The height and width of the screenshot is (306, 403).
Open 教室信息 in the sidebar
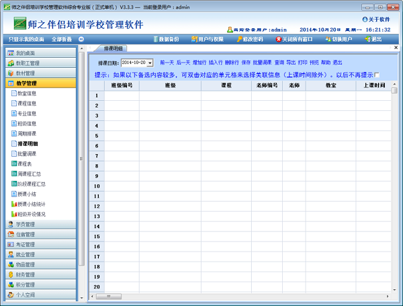[24, 93]
